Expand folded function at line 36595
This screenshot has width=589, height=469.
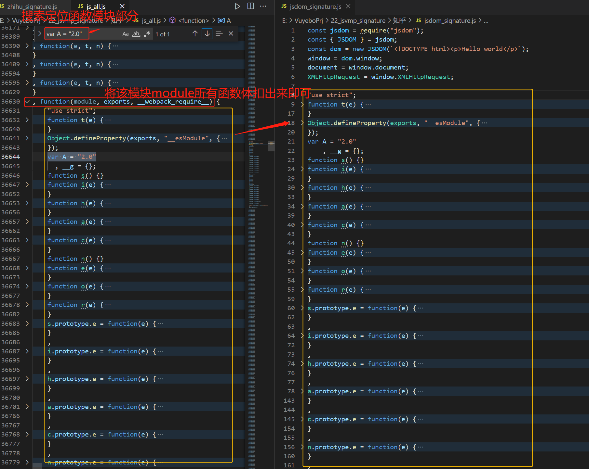[27, 82]
